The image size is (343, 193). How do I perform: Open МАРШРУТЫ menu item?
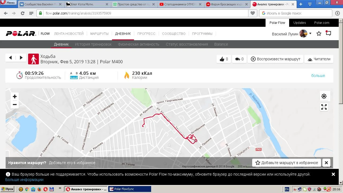click(99, 34)
